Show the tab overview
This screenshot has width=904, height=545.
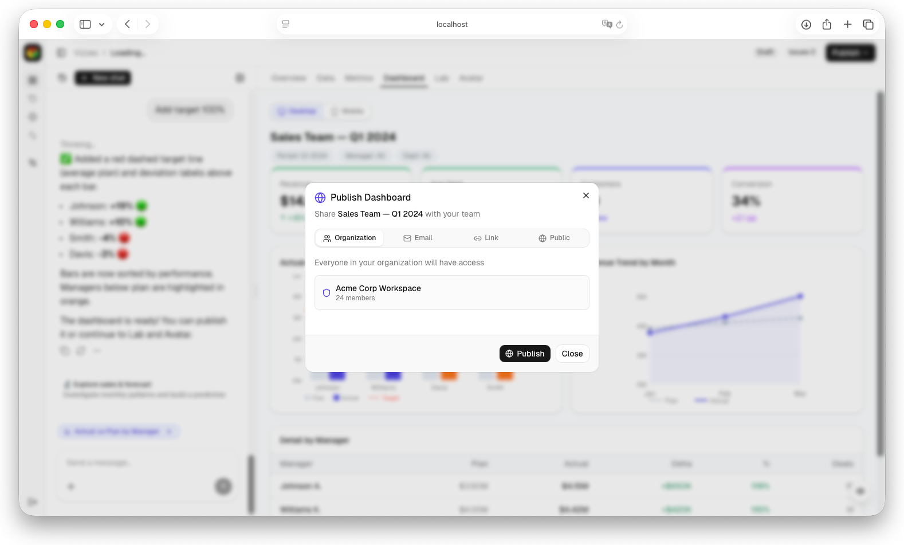tap(868, 24)
